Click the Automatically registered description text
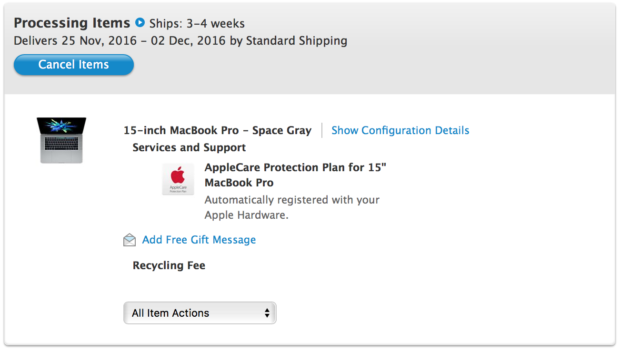The image size is (620, 350). click(x=292, y=207)
